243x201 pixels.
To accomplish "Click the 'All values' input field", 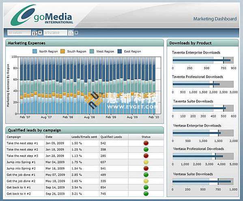I will (x=19, y=33).
